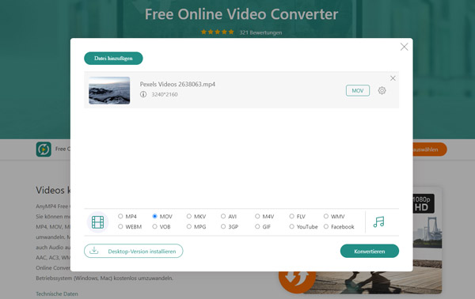Click the Datei hinzufügen button
Image resolution: width=475 pixels, height=299 pixels.
(113, 58)
